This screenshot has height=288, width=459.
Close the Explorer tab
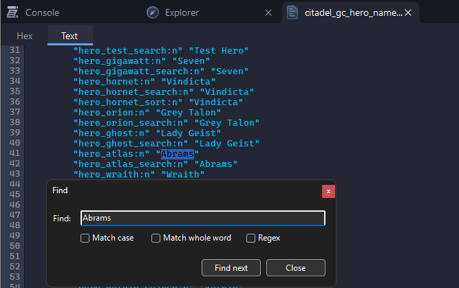pyautogui.click(x=268, y=12)
